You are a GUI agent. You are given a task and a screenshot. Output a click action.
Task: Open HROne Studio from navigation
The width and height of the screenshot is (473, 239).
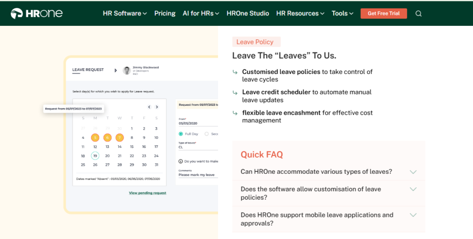[248, 13]
